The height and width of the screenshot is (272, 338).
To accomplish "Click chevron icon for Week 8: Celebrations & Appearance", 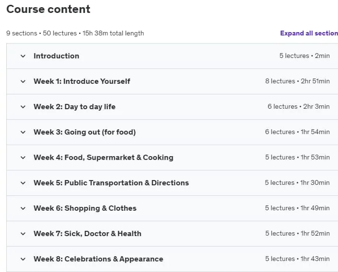I will tap(23, 259).
